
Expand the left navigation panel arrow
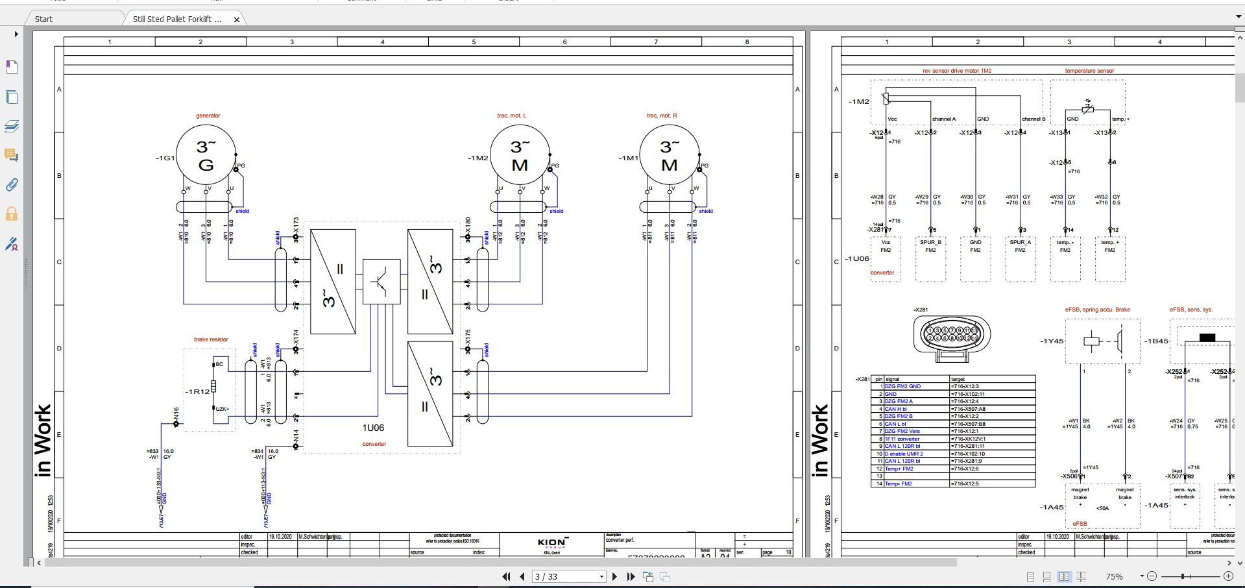pyautogui.click(x=16, y=34)
